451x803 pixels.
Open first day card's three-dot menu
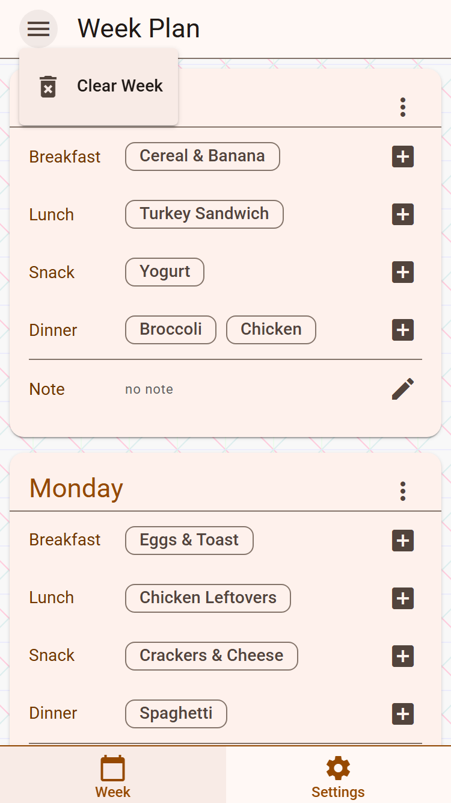403,107
